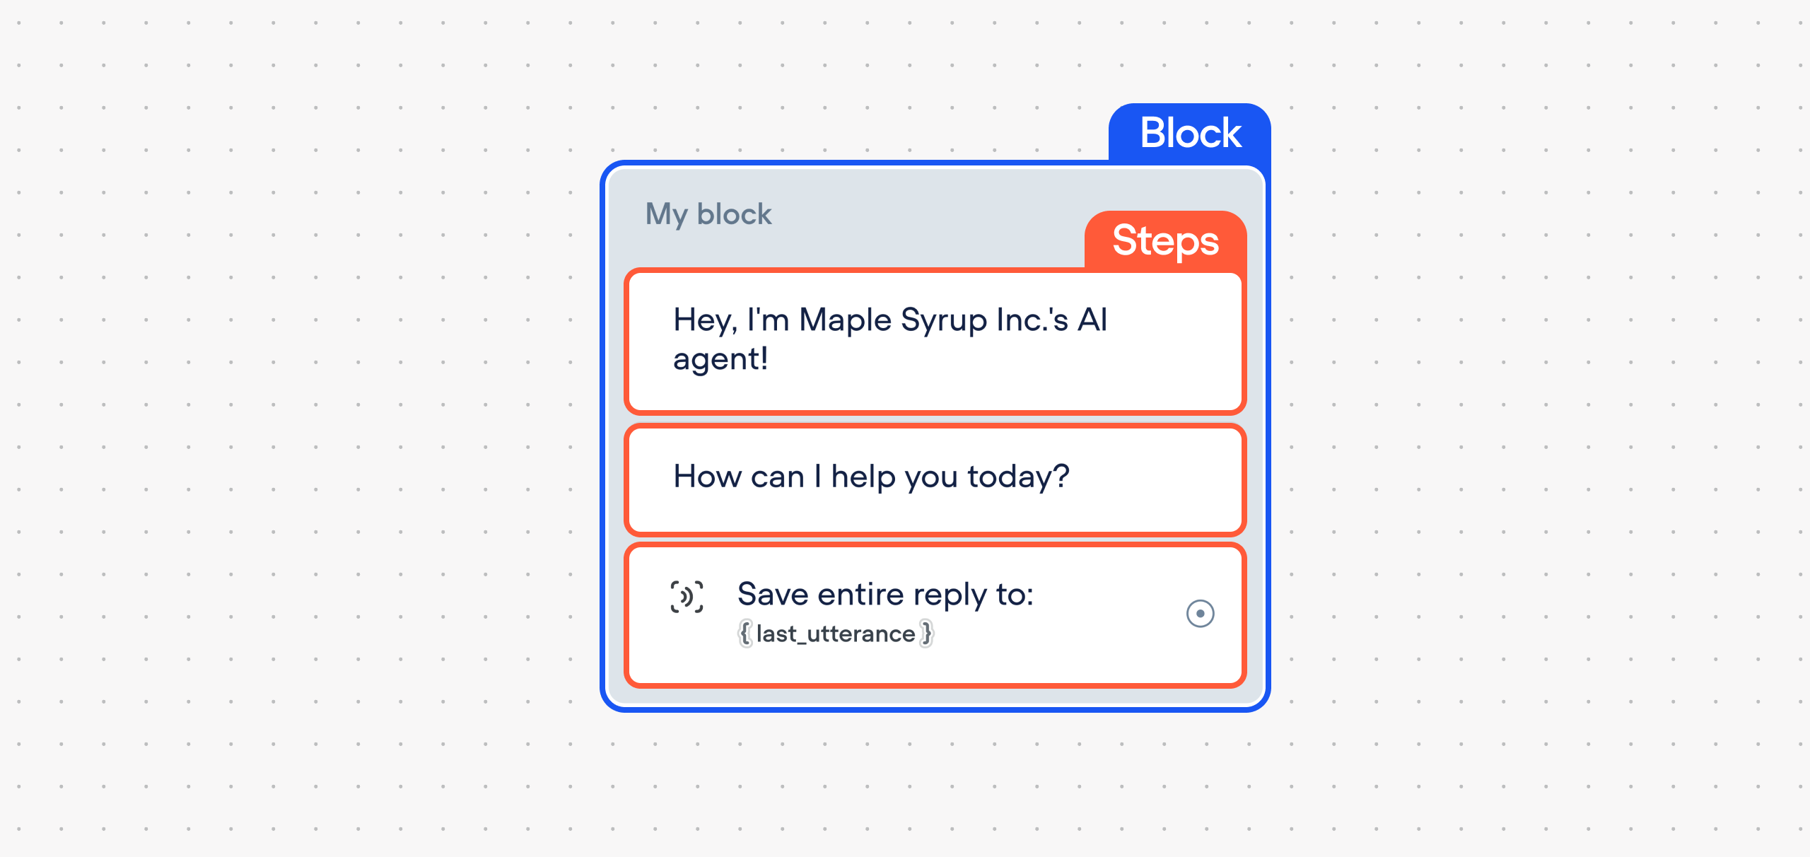Viewport: 1810px width, 857px height.
Task: Click empty dotted canvas above "My block"
Action: tap(848, 78)
